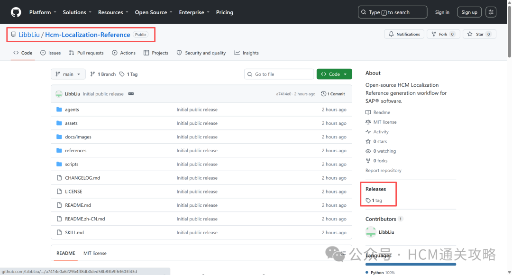Click the Sign in link
This screenshot has height=275, width=512.
442,12
